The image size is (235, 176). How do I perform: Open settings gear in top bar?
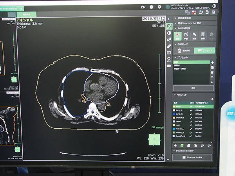click(159, 7)
